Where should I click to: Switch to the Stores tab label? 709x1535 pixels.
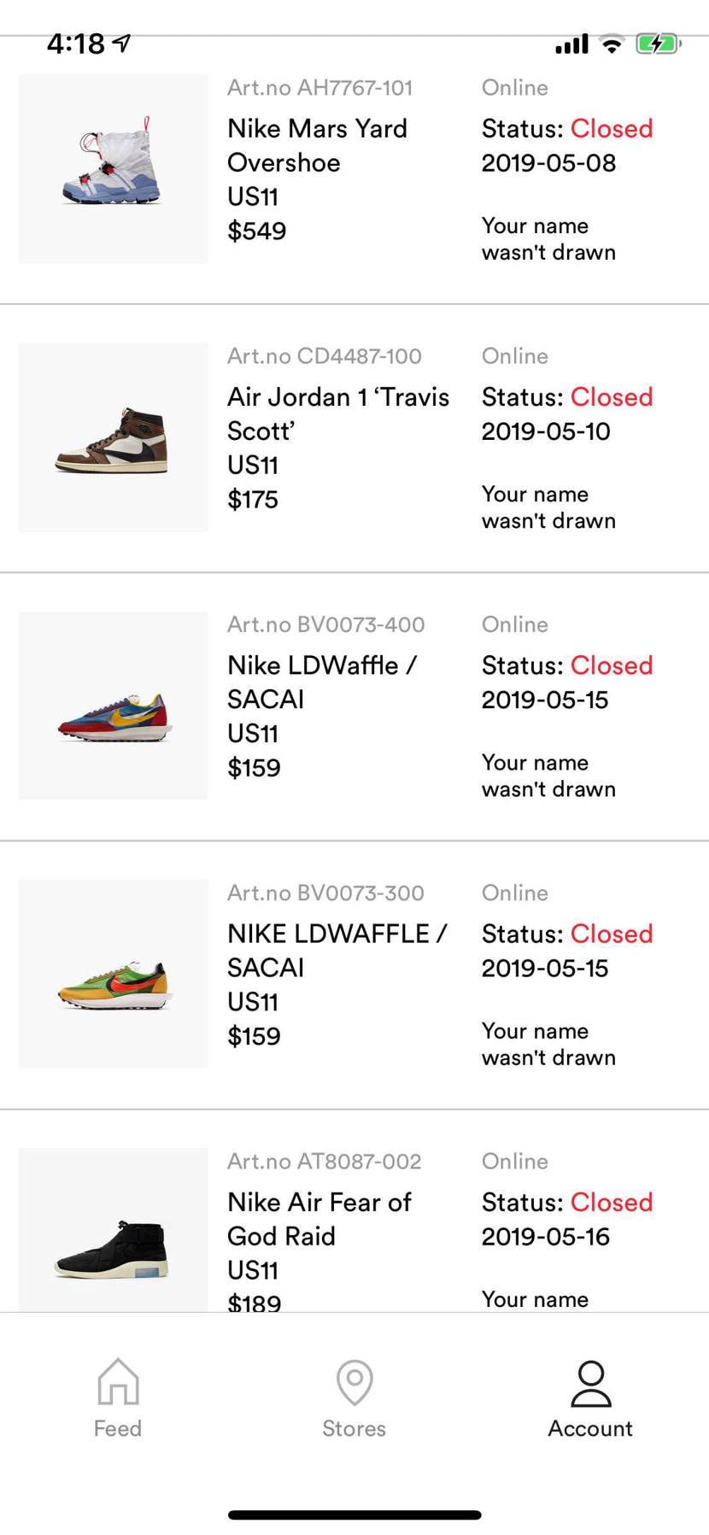pyautogui.click(x=354, y=1428)
